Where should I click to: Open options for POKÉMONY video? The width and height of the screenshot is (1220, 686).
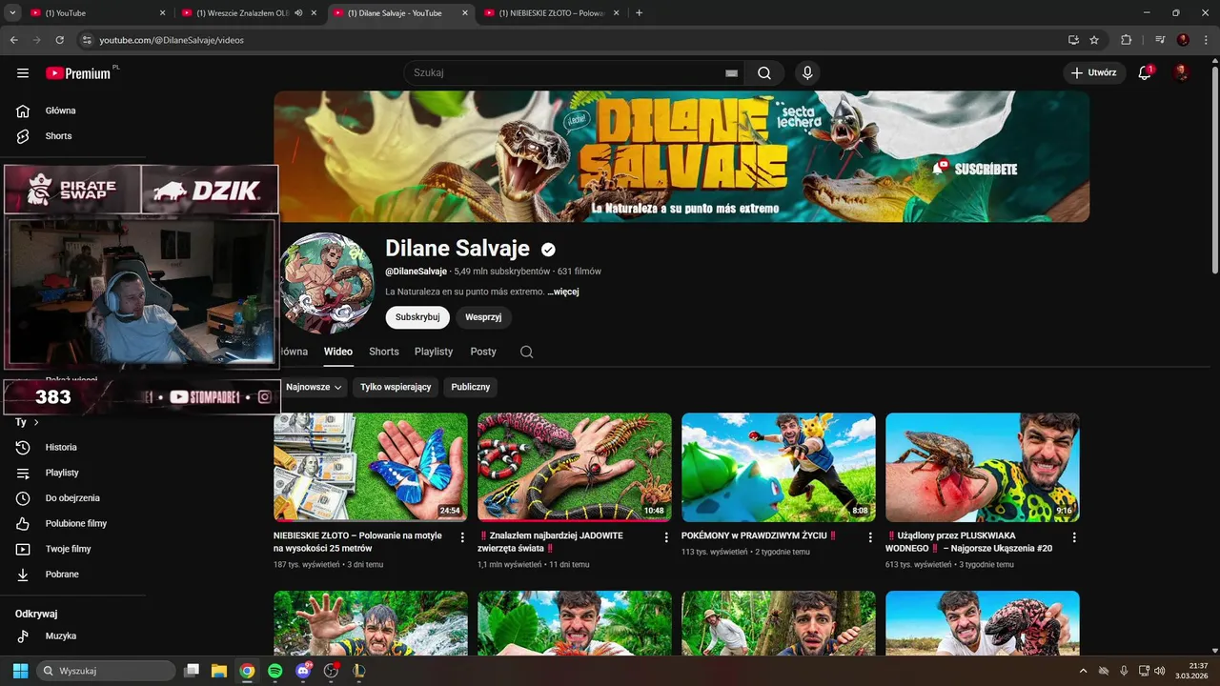pyautogui.click(x=870, y=537)
